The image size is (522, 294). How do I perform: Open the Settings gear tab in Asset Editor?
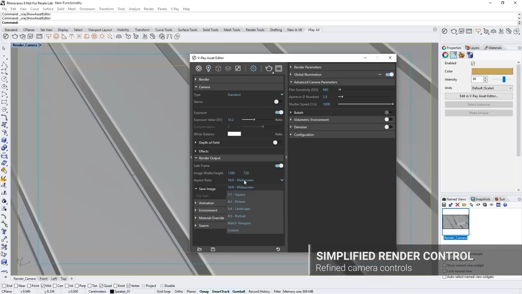(253, 69)
